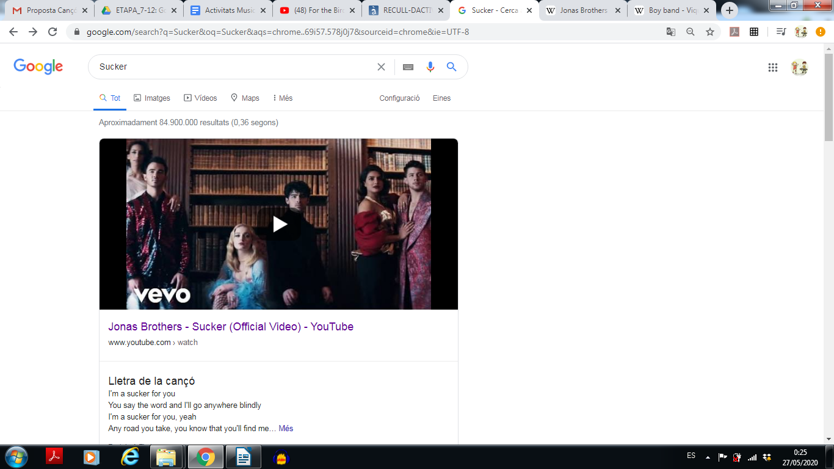The image size is (834, 469).
Task: Open the Dropbox tray icon
Action: point(767,457)
